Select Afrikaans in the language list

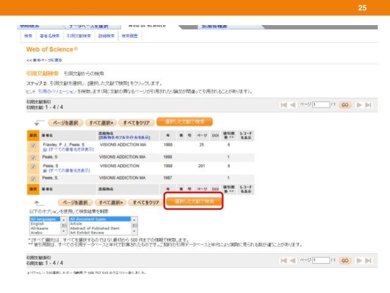[x=45, y=228]
